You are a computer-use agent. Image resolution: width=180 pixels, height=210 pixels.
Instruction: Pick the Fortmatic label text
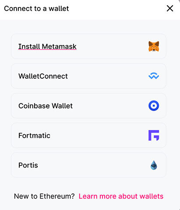point(34,136)
